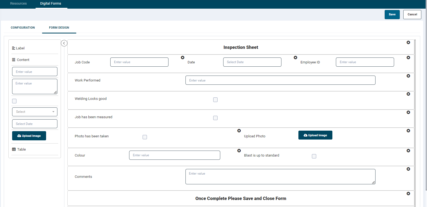
Task: Delete the Job Code field
Action: coord(182,57)
